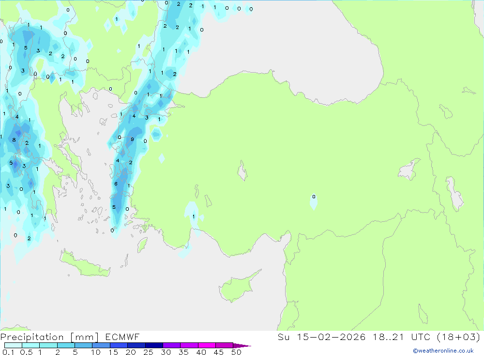The height and width of the screenshot is (355, 484).
Task: Select the 0.5–1 mm legend swatch
Action: point(30,345)
